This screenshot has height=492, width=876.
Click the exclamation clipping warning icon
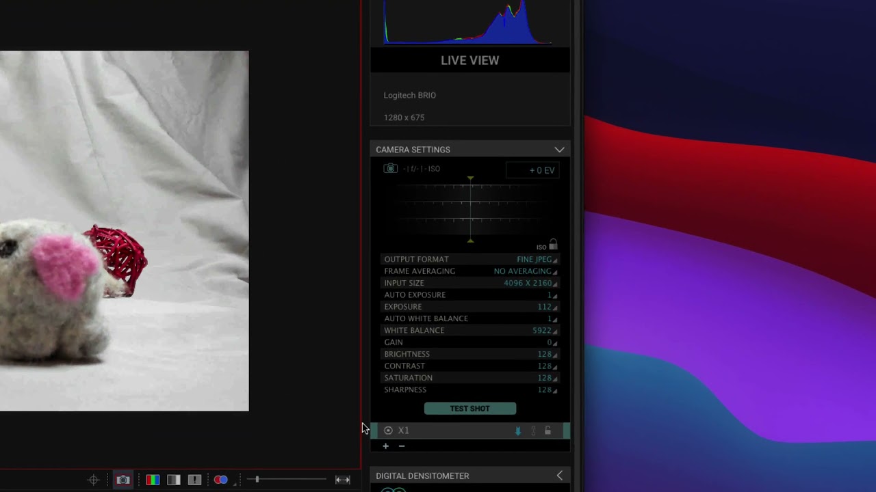(194, 480)
